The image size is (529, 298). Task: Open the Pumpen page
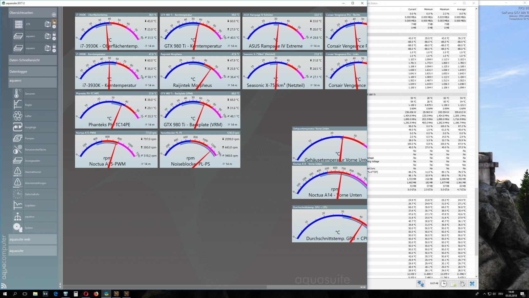tap(35, 138)
